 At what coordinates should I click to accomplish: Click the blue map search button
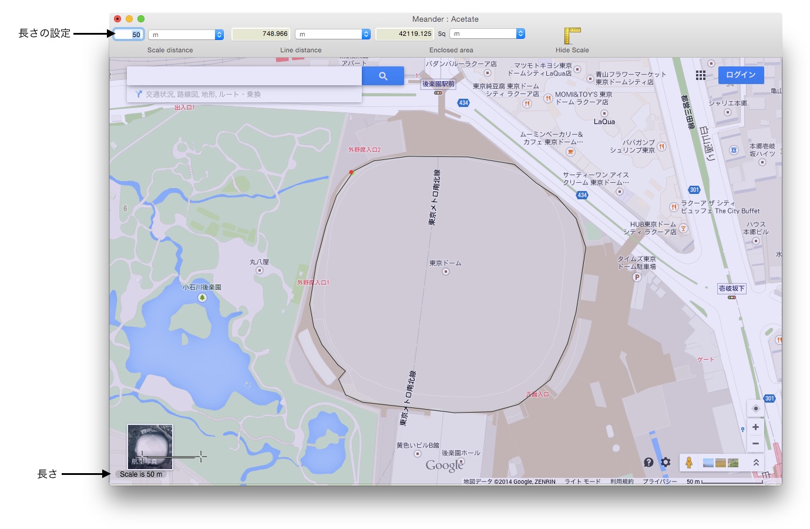[383, 76]
